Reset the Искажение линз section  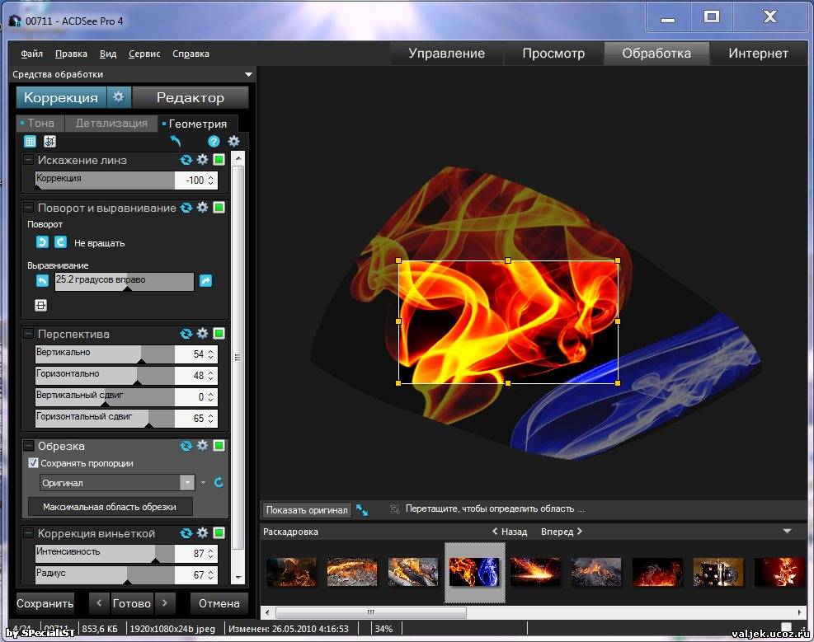point(186,160)
